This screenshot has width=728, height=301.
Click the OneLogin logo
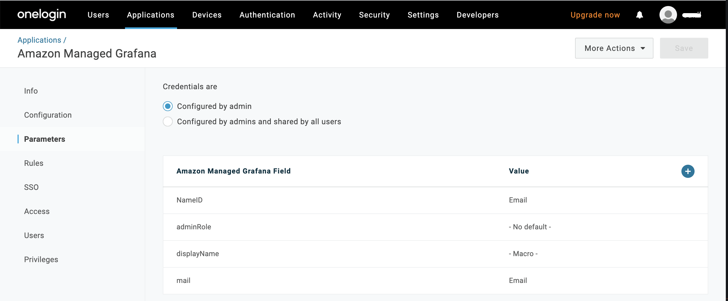(42, 15)
